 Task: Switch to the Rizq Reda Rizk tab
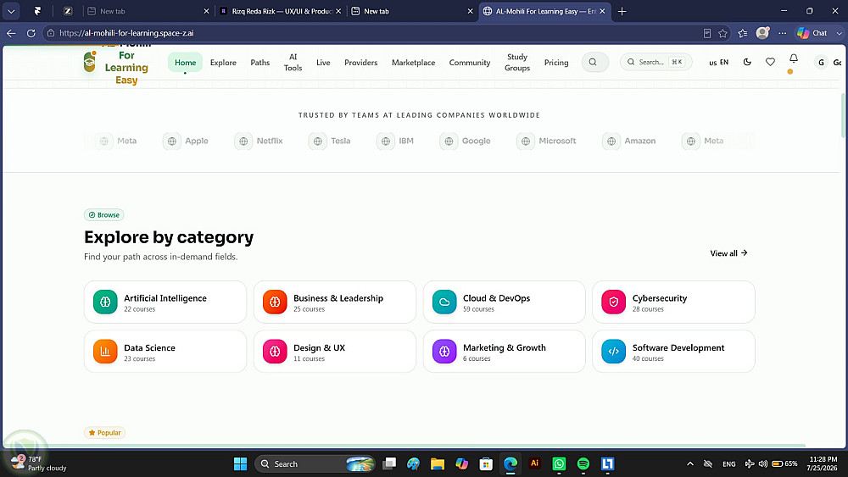pos(280,11)
